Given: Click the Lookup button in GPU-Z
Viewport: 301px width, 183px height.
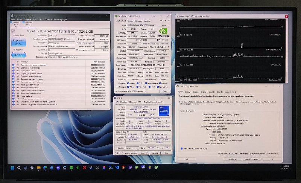Looking at the screenshot, I should (163, 25).
